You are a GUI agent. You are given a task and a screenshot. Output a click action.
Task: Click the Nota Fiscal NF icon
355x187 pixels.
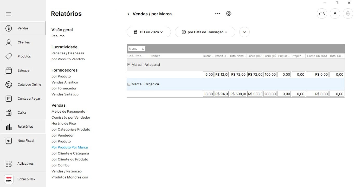(9, 141)
